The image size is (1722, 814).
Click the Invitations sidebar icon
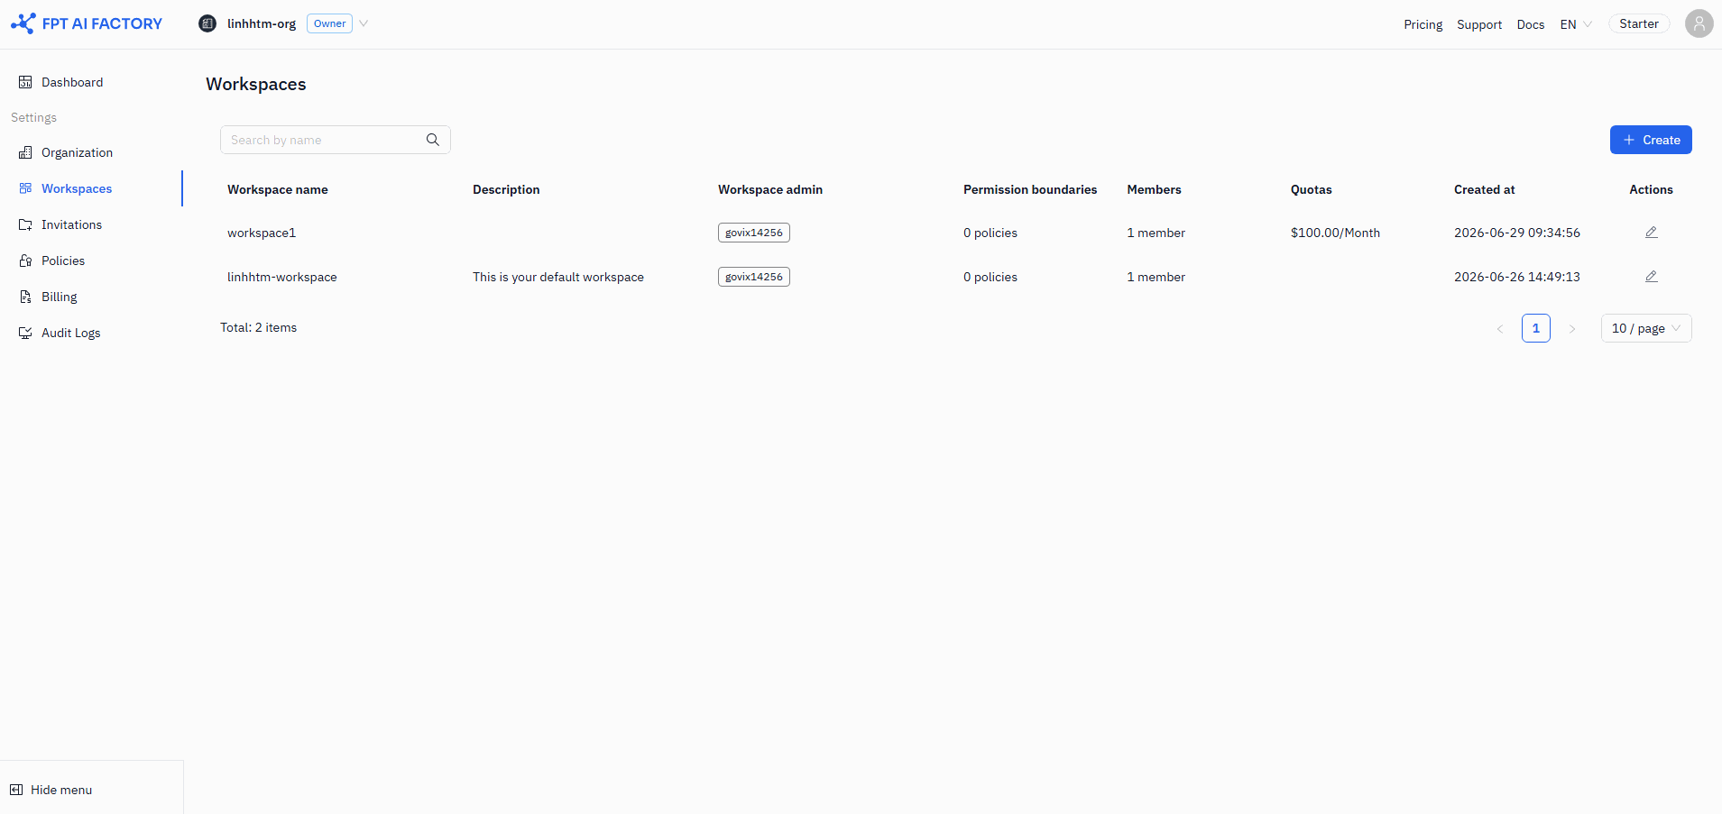(25, 224)
